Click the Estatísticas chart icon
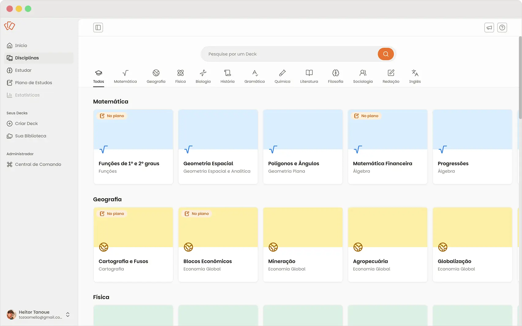The width and height of the screenshot is (522, 326). 9,95
